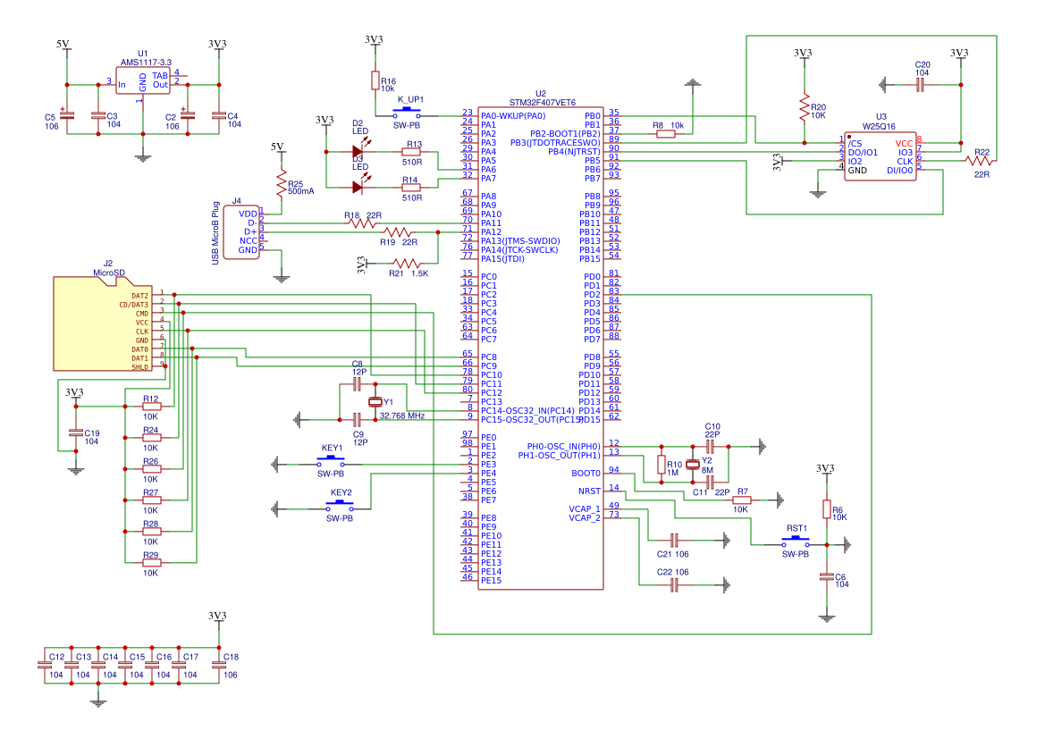Click the VCAP_1 pin label
The height and width of the screenshot is (739, 1045).
585,509
